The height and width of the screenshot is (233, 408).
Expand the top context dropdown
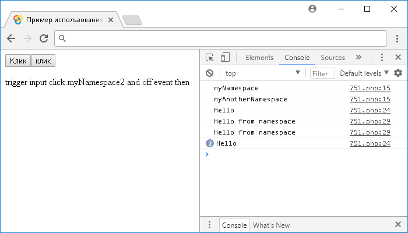tap(262, 73)
